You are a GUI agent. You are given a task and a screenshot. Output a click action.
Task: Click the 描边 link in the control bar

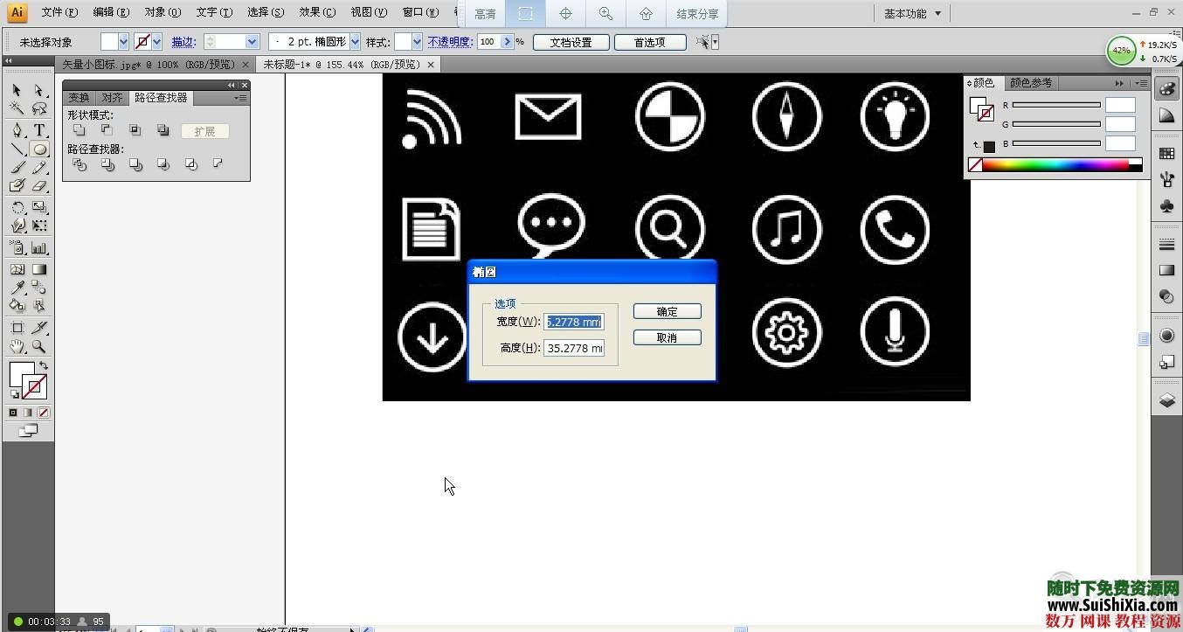click(x=183, y=42)
